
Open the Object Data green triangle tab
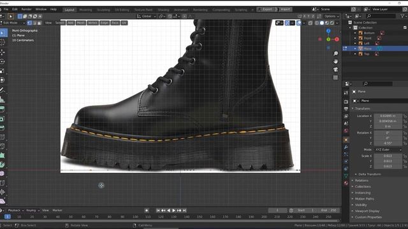(346, 176)
